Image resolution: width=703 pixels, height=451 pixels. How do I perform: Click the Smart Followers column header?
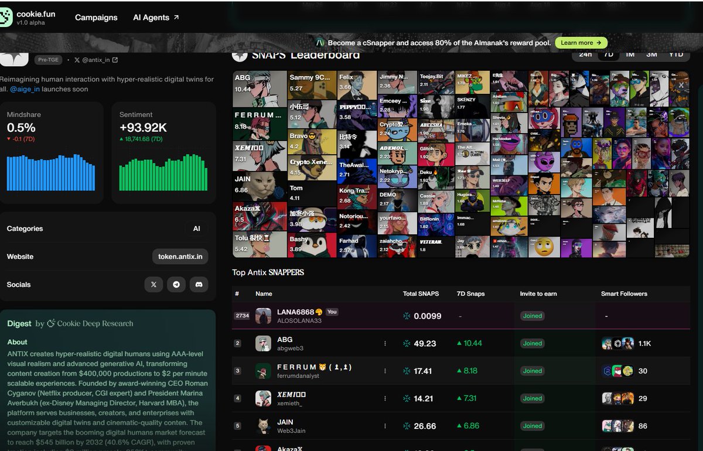(x=624, y=293)
